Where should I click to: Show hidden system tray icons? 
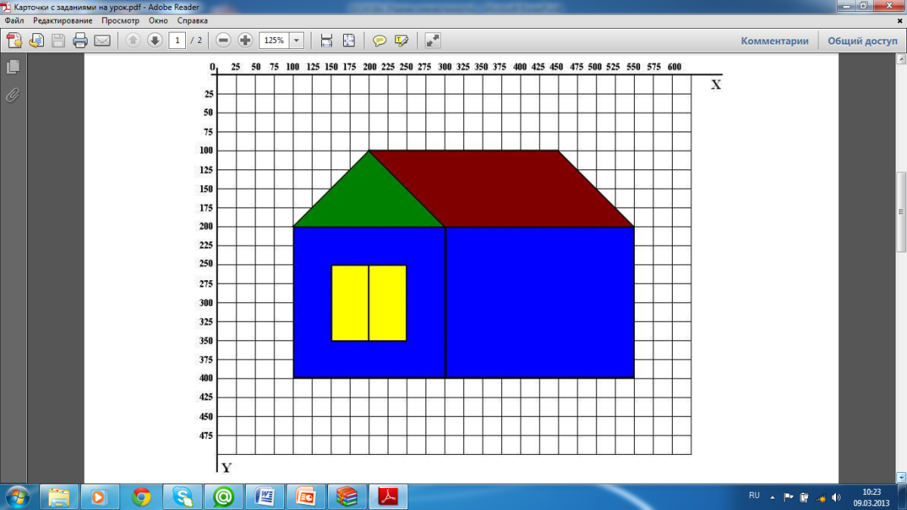click(x=772, y=497)
